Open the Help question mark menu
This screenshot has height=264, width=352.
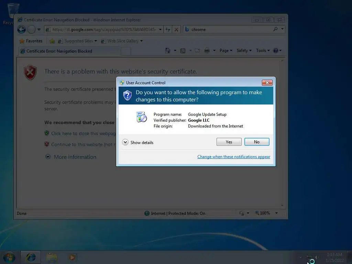[277, 51]
